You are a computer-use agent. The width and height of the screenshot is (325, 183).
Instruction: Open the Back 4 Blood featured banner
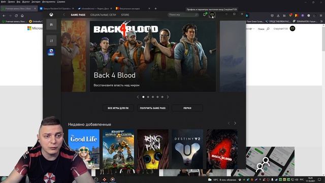coord(153,56)
